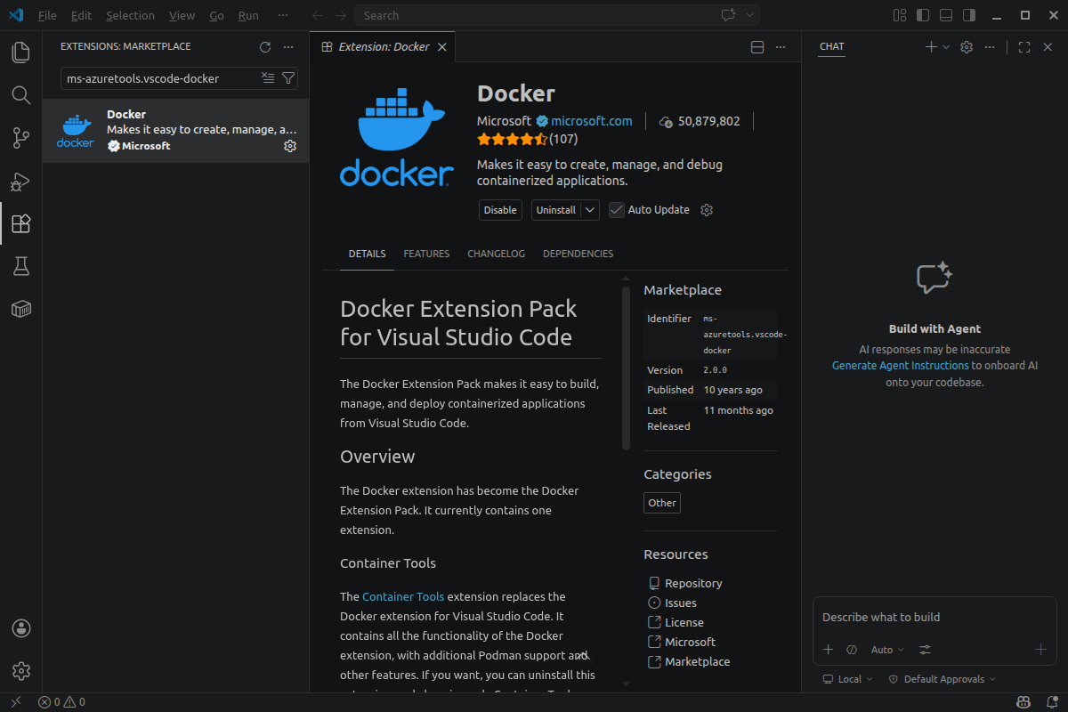Split the editor layout icon
The height and width of the screenshot is (712, 1068).
(x=757, y=47)
